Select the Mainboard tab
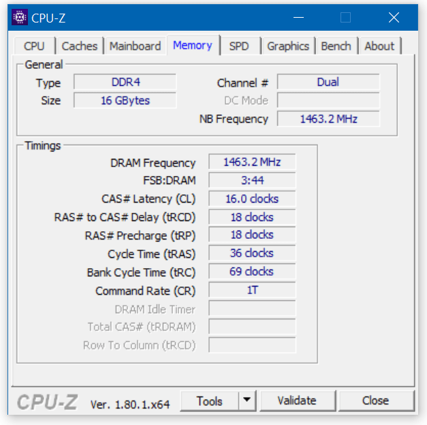The height and width of the screenshot is (425, 427). coord(135,46)
